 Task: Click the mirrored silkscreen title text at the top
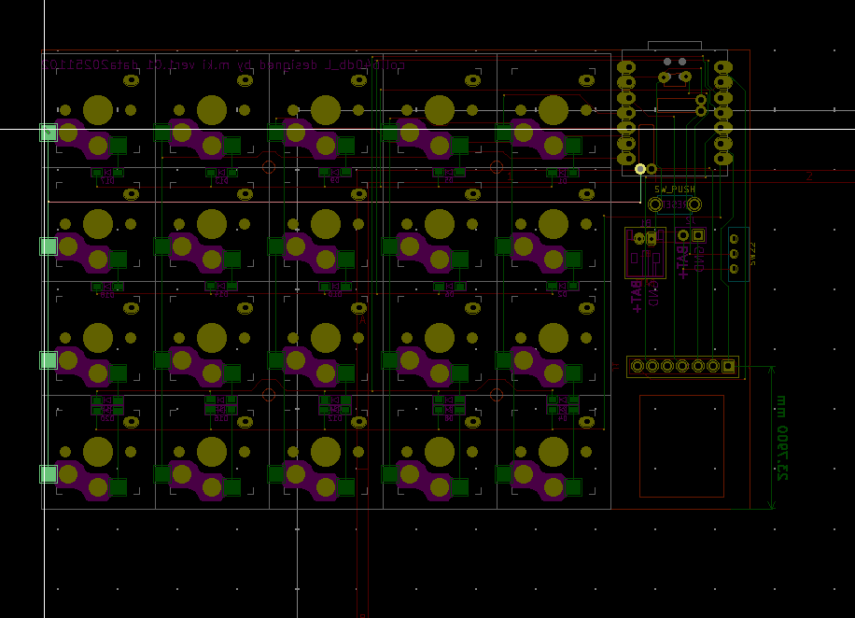[224, 65]
